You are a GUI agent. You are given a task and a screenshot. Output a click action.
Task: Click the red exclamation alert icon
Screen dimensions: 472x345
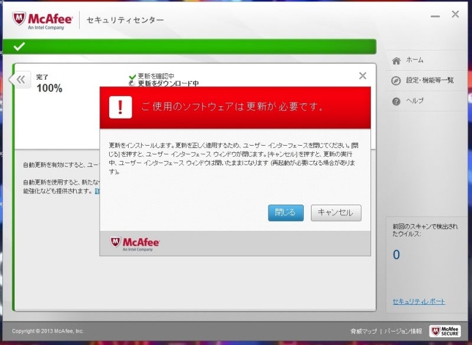coord(120,107)
